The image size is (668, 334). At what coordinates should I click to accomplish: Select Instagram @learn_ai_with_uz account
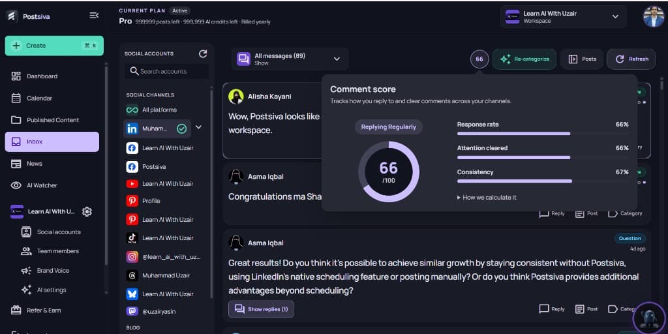(x=171, y=257)
